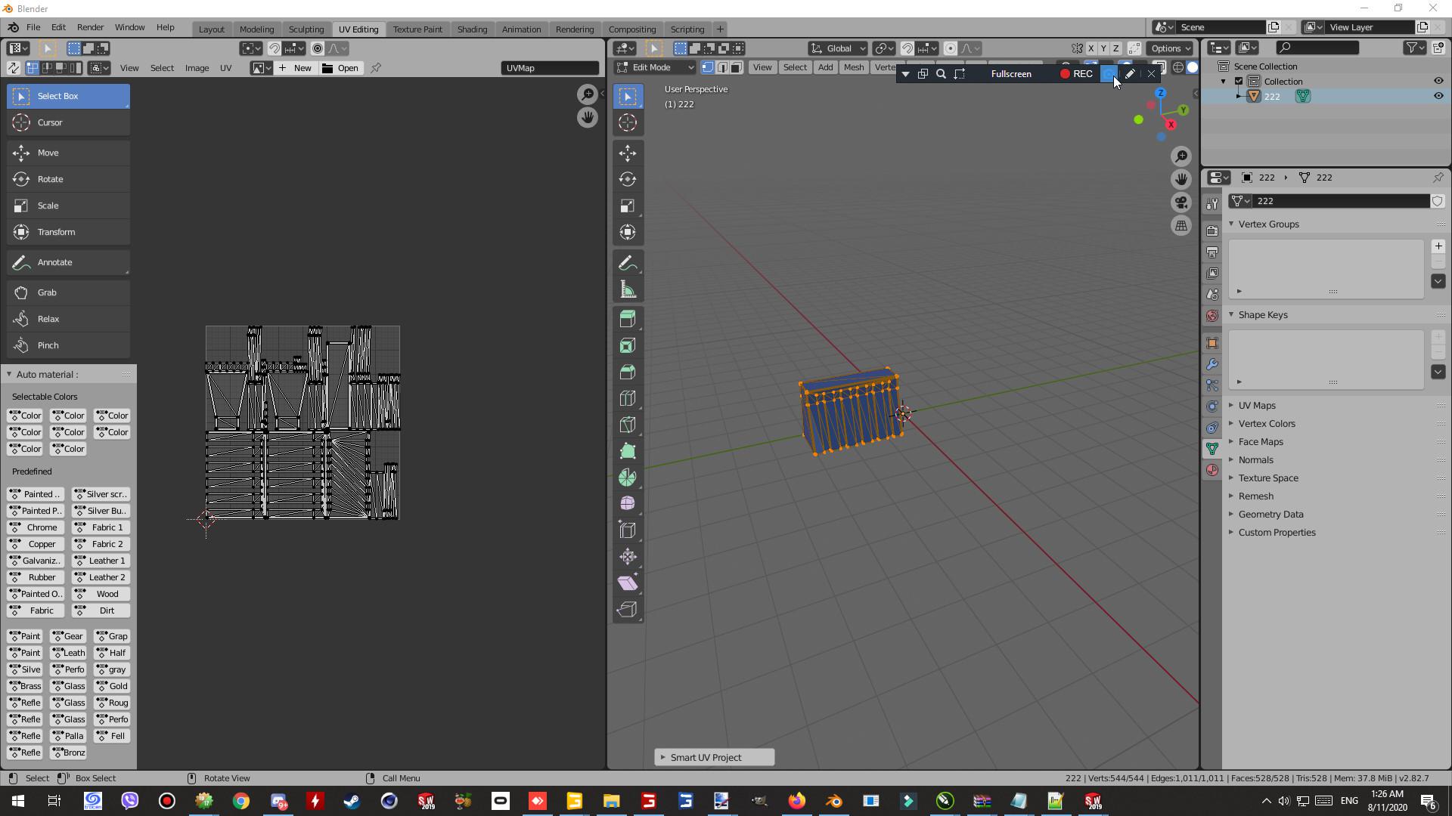Select the Extrude Region tool
The width and height of the screenshot is (1452, 816).
click(627, 319)
